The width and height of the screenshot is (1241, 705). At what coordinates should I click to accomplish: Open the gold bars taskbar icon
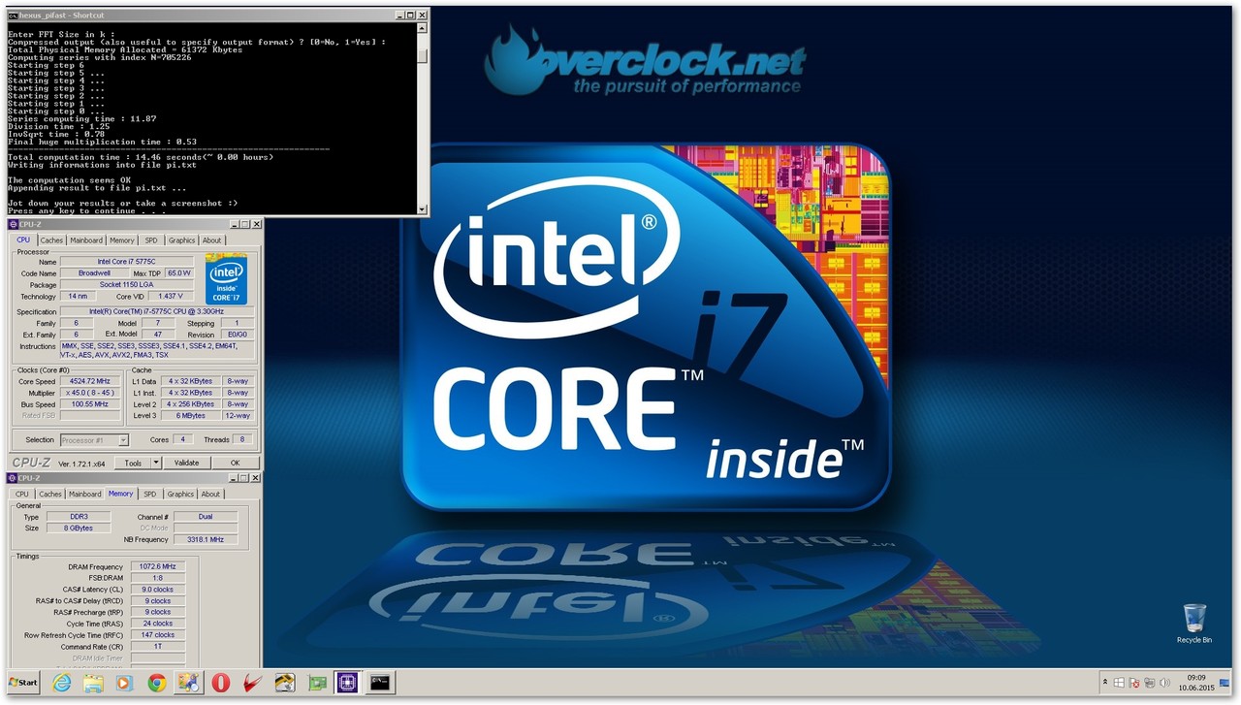click(x=284, y=683)
